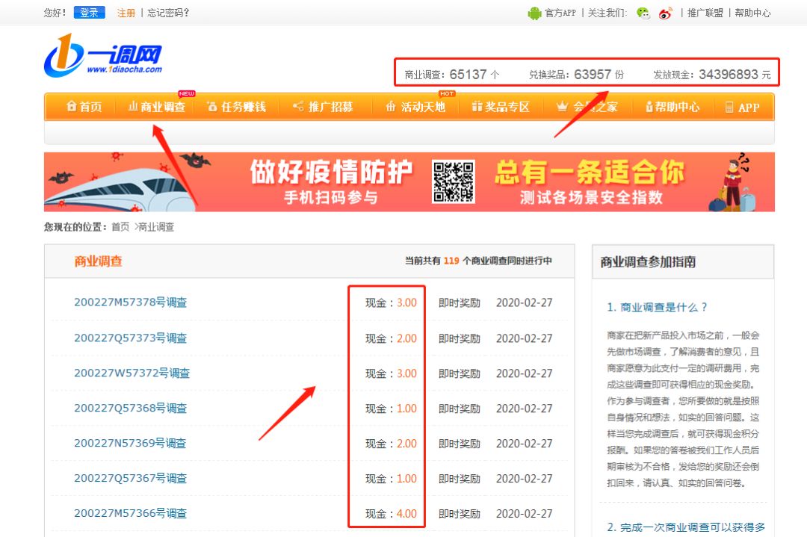Click the 首页 breadcrumb link
Screen dimensions: 807x537
120,226
